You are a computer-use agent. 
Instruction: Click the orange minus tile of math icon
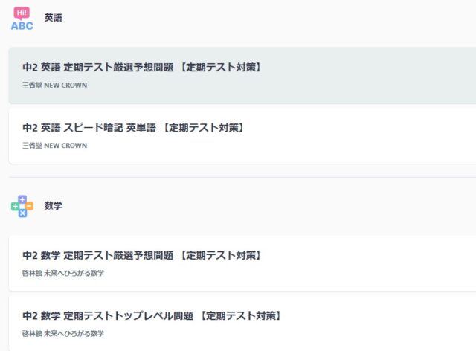(29, 206)
